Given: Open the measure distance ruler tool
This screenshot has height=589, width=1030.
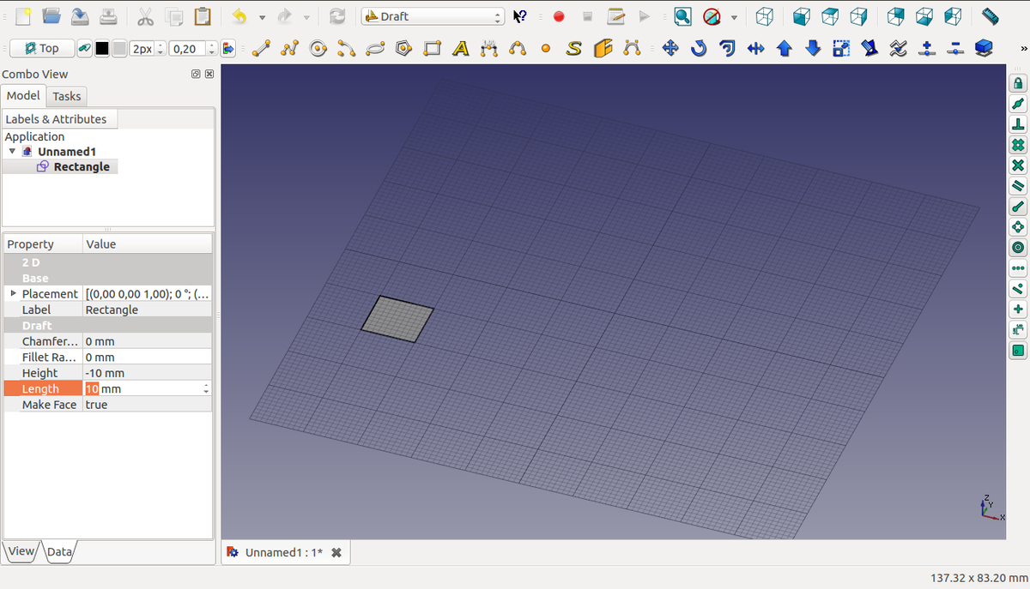Looking at the screenshot, I should [x=990, y=16].
